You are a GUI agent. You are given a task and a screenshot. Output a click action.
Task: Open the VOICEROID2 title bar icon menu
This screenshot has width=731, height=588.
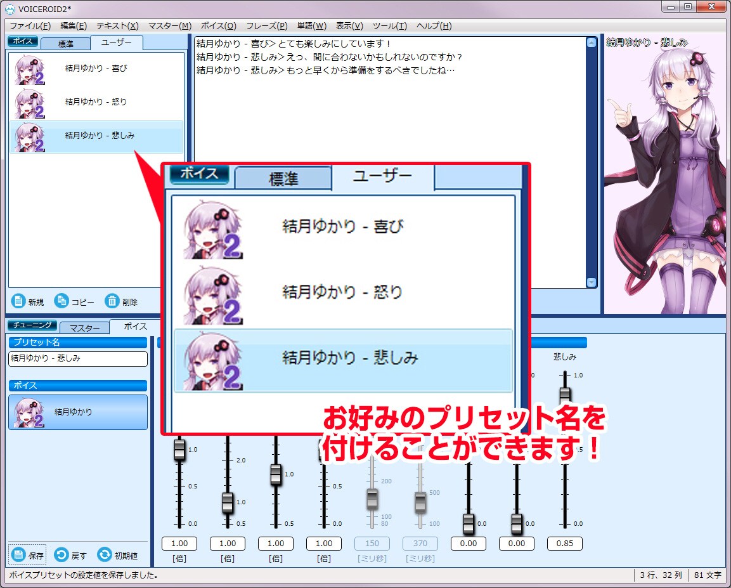(x=10, y=9)
